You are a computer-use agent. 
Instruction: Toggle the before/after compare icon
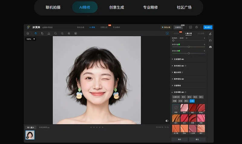[x=167, y=121]
